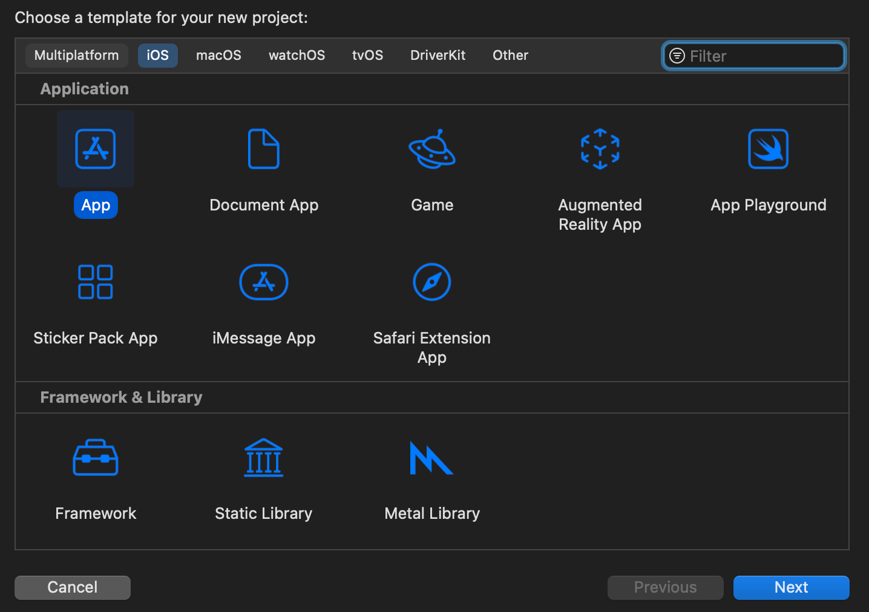Click the Metal Library label
869x612 pixels.
click(432, 513)
